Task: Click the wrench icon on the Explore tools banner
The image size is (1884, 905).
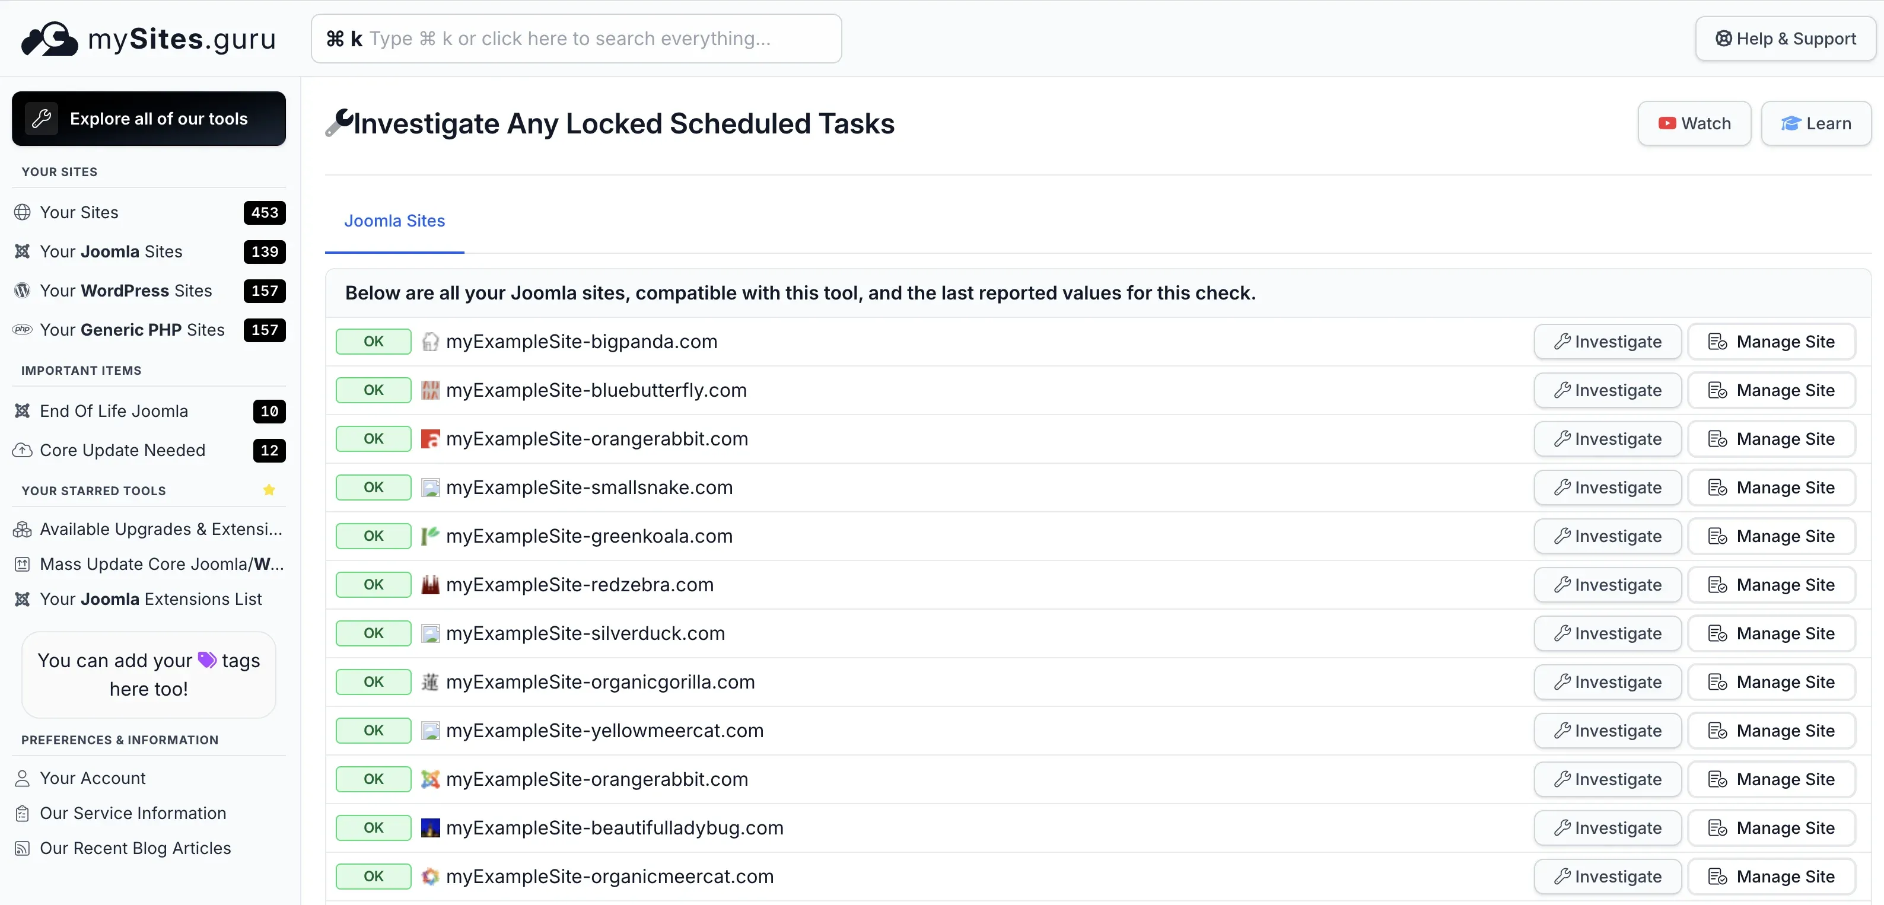Action: click(x=43, y=117)
